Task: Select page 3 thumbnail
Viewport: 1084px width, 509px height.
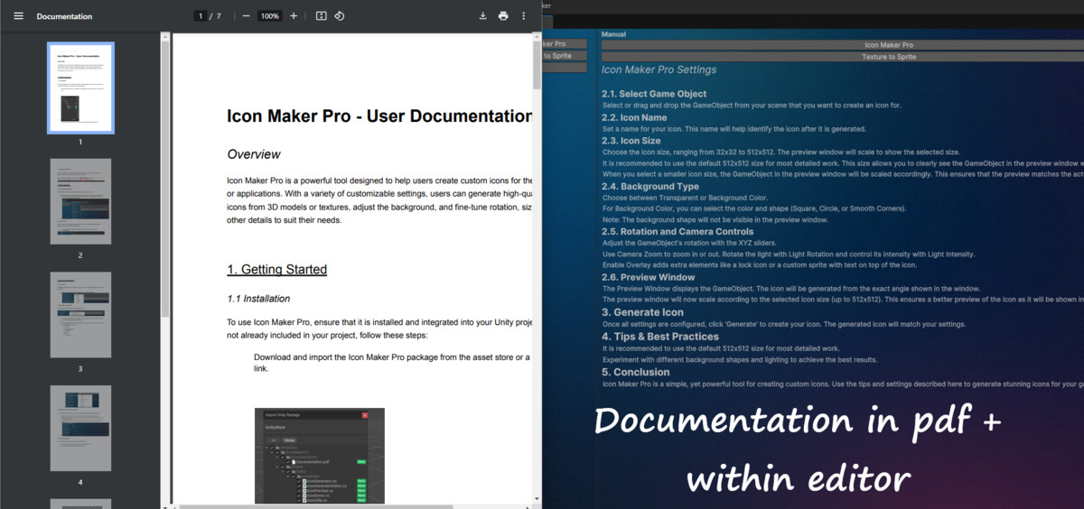Action: tap(80, 315)
